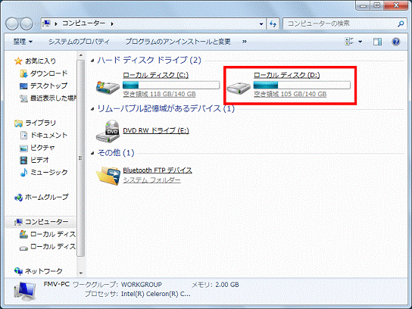412x309 pixels.
Task: Click 空き領域 105 GB/140 GB text
Action: coord(290,94)
